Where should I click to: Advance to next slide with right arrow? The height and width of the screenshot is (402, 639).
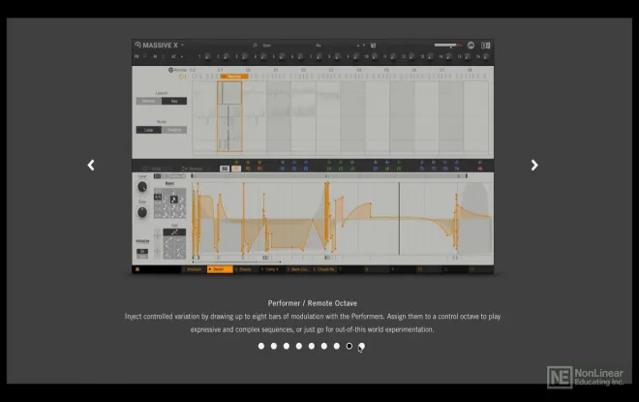534,165
